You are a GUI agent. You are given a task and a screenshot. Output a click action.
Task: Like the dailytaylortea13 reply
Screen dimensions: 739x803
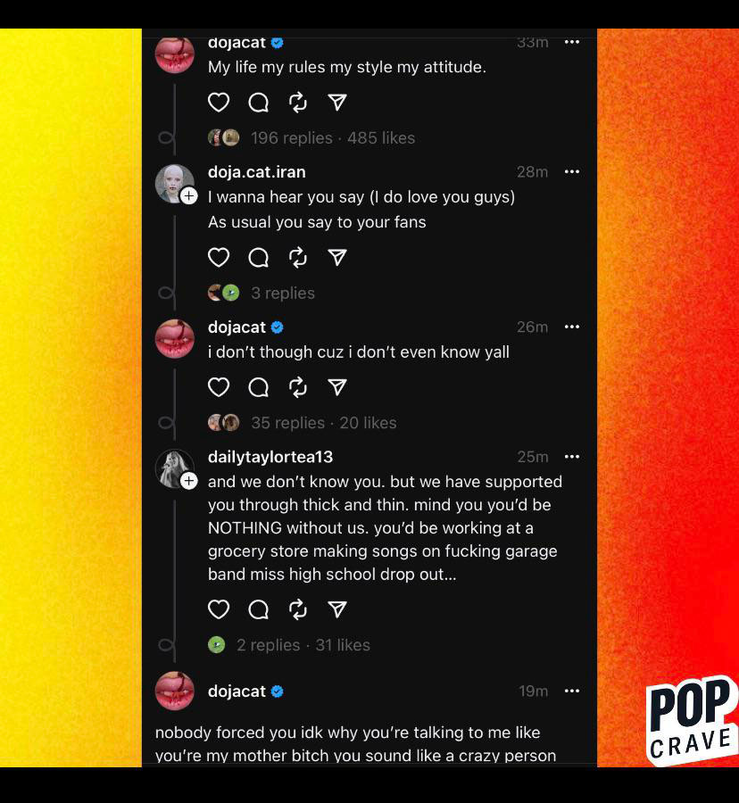click(x=219, y=609)
